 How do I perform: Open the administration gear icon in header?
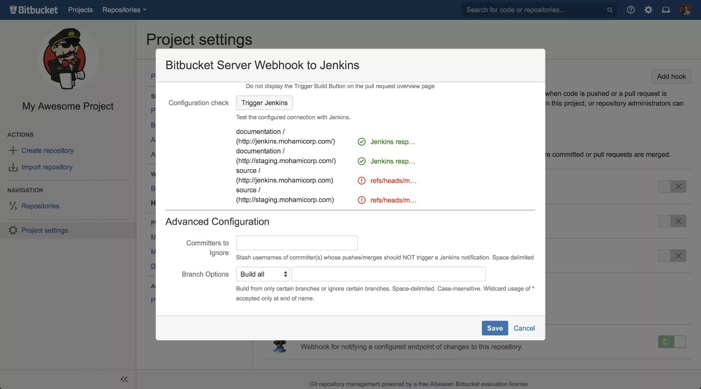[x=648, y=10]
